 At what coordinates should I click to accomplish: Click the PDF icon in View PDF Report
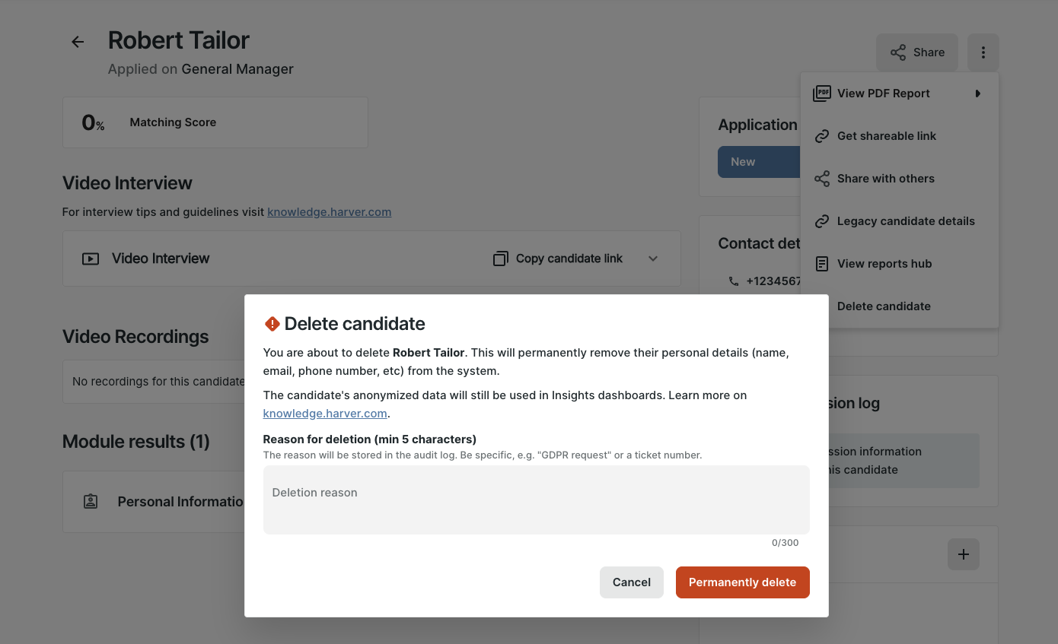point(821,94)
